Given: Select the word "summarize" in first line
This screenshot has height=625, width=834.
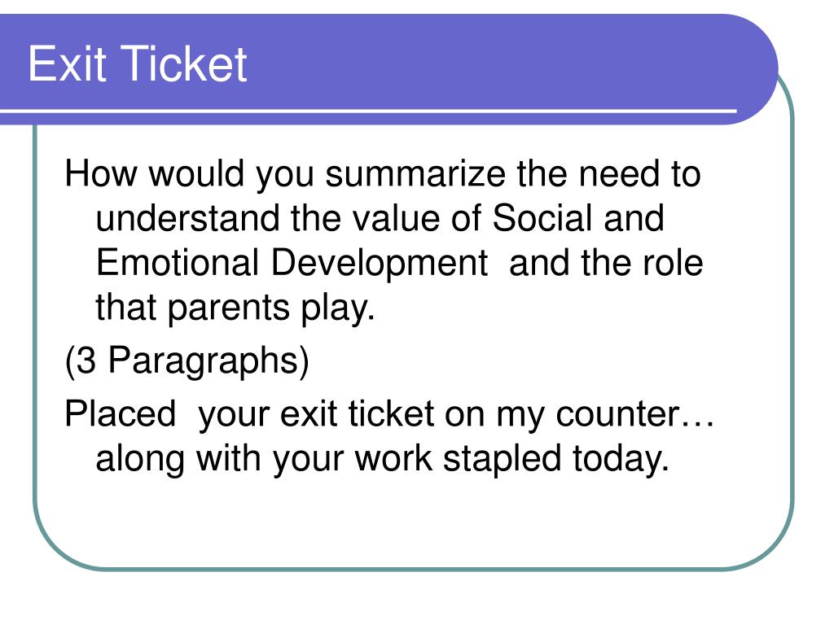Looking at the screenshot, I should point(415,174).
